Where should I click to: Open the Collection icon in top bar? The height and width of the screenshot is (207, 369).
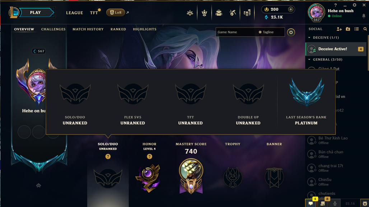tap(219, 13)
